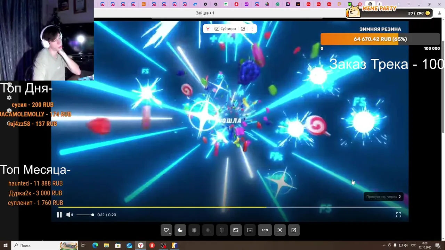This screenshot has height=250, width=445.
Task: Click the gear icon in the left overlay
Action: pos(9,98)
